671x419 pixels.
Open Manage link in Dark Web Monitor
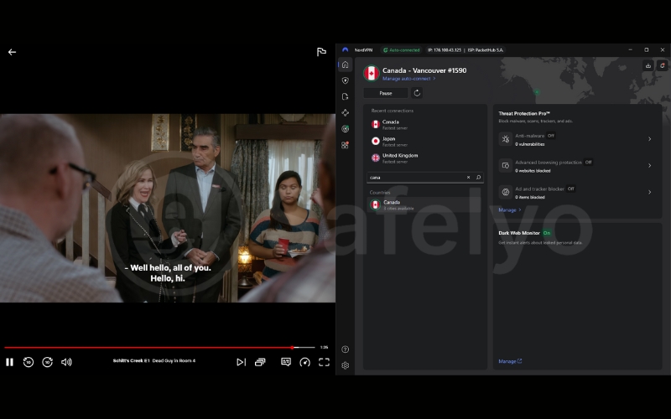click(x=510, y=361)
